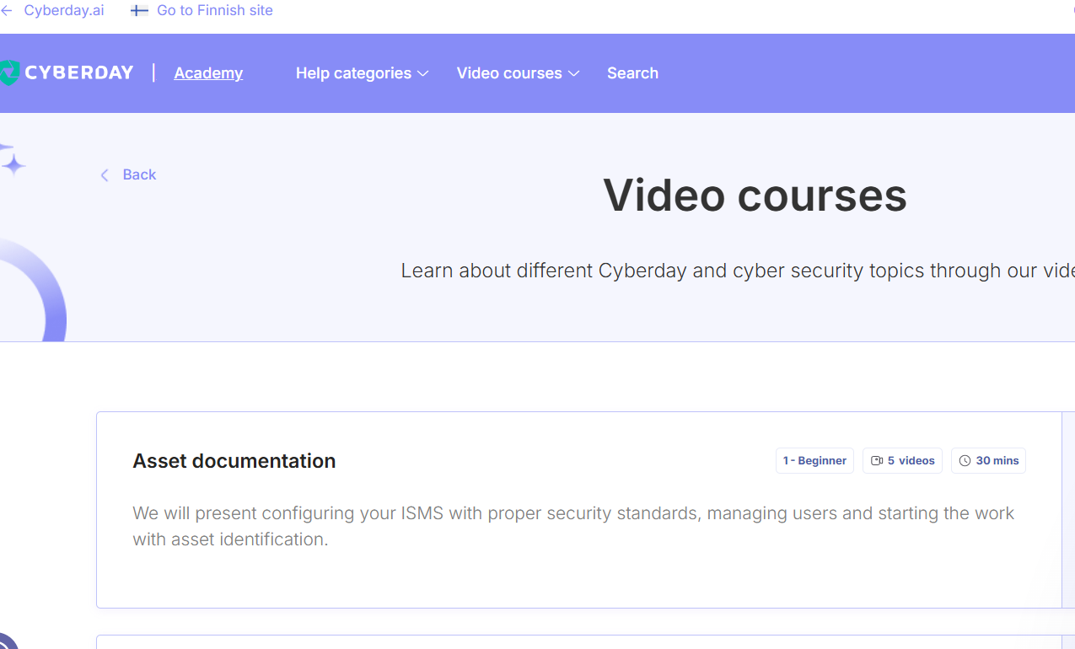Click the video camera icon on 5 videos badge

tap(877, 461)
